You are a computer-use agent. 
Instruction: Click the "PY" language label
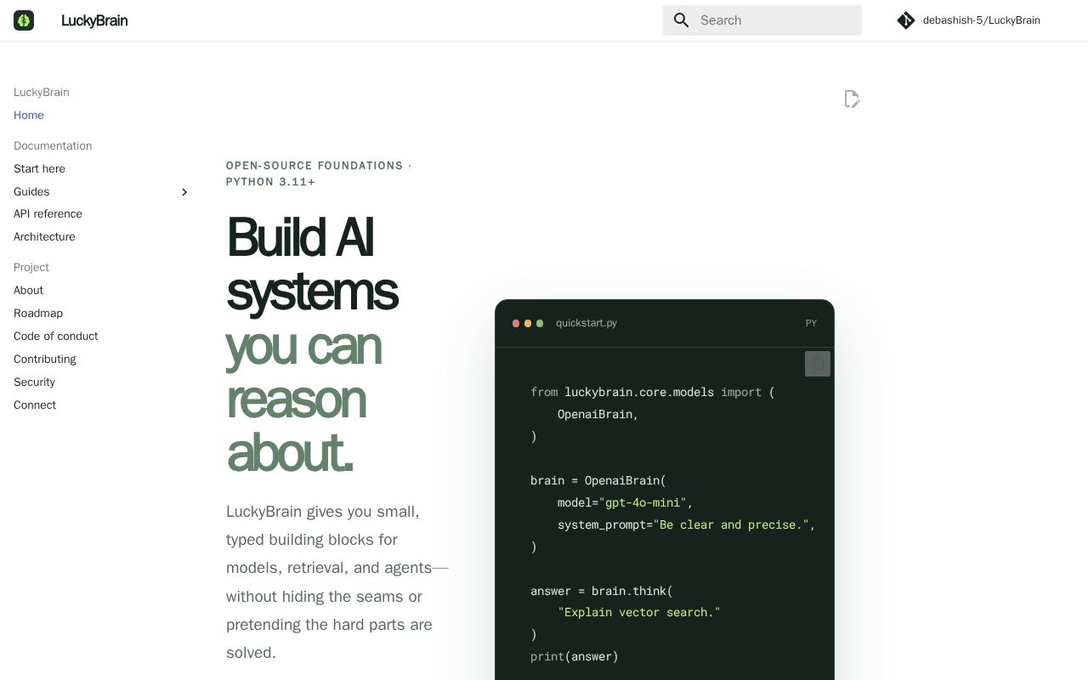(x=811, y=323)
